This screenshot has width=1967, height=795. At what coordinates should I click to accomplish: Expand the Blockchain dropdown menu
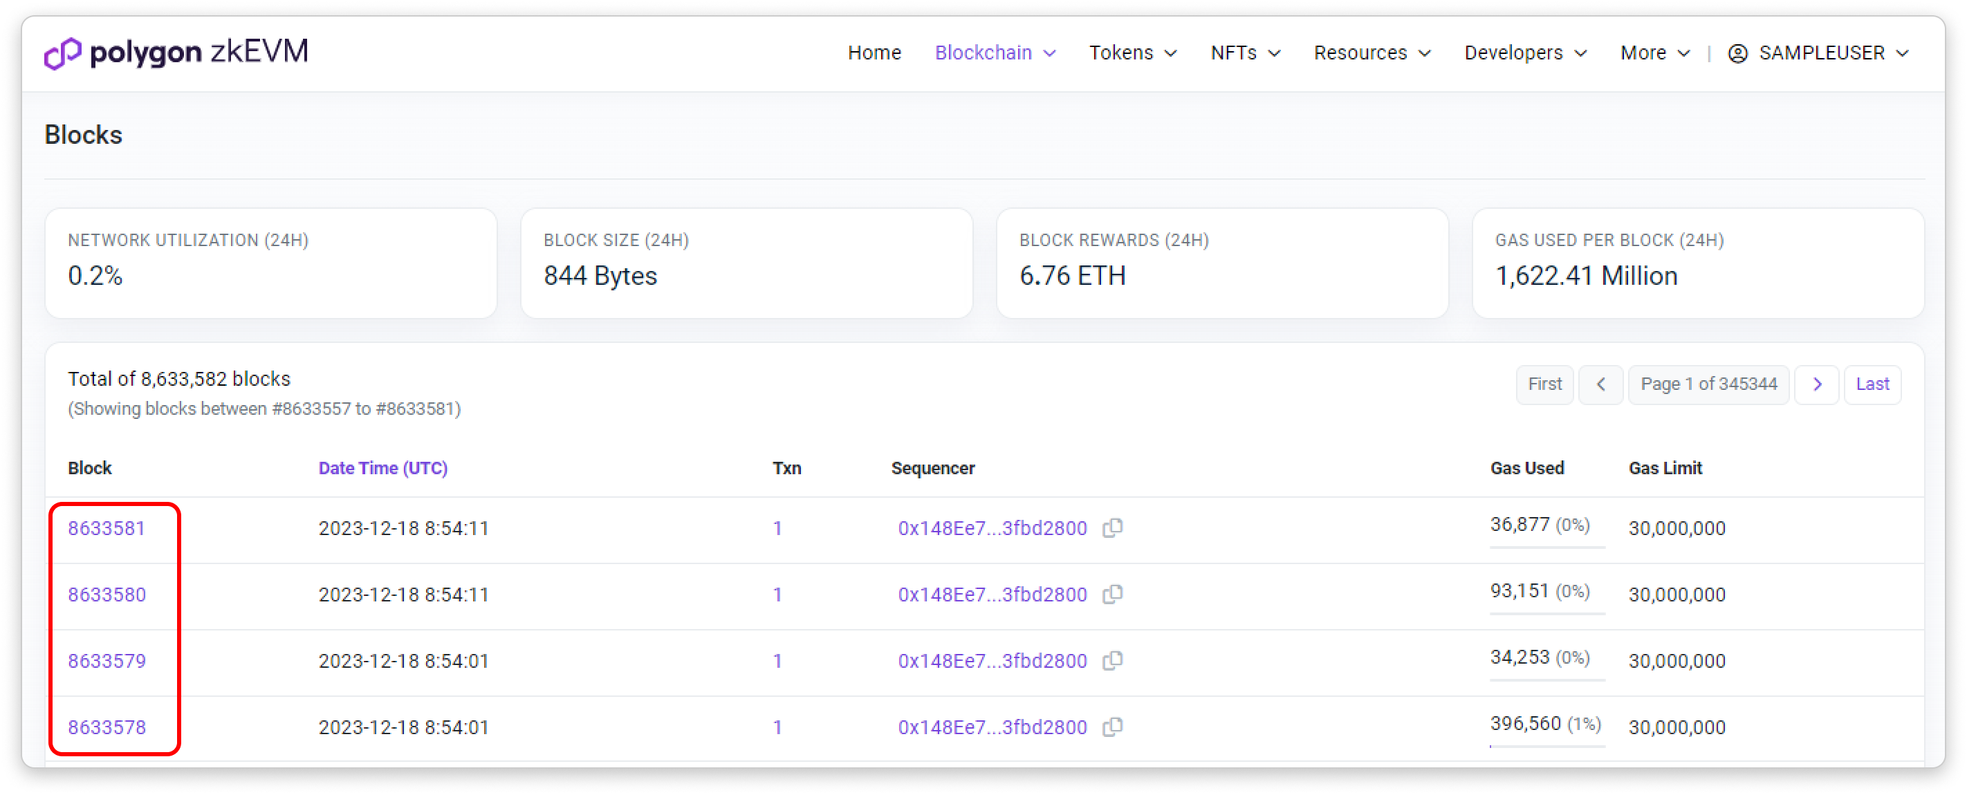pyautogui.click(x=994, y=53)
